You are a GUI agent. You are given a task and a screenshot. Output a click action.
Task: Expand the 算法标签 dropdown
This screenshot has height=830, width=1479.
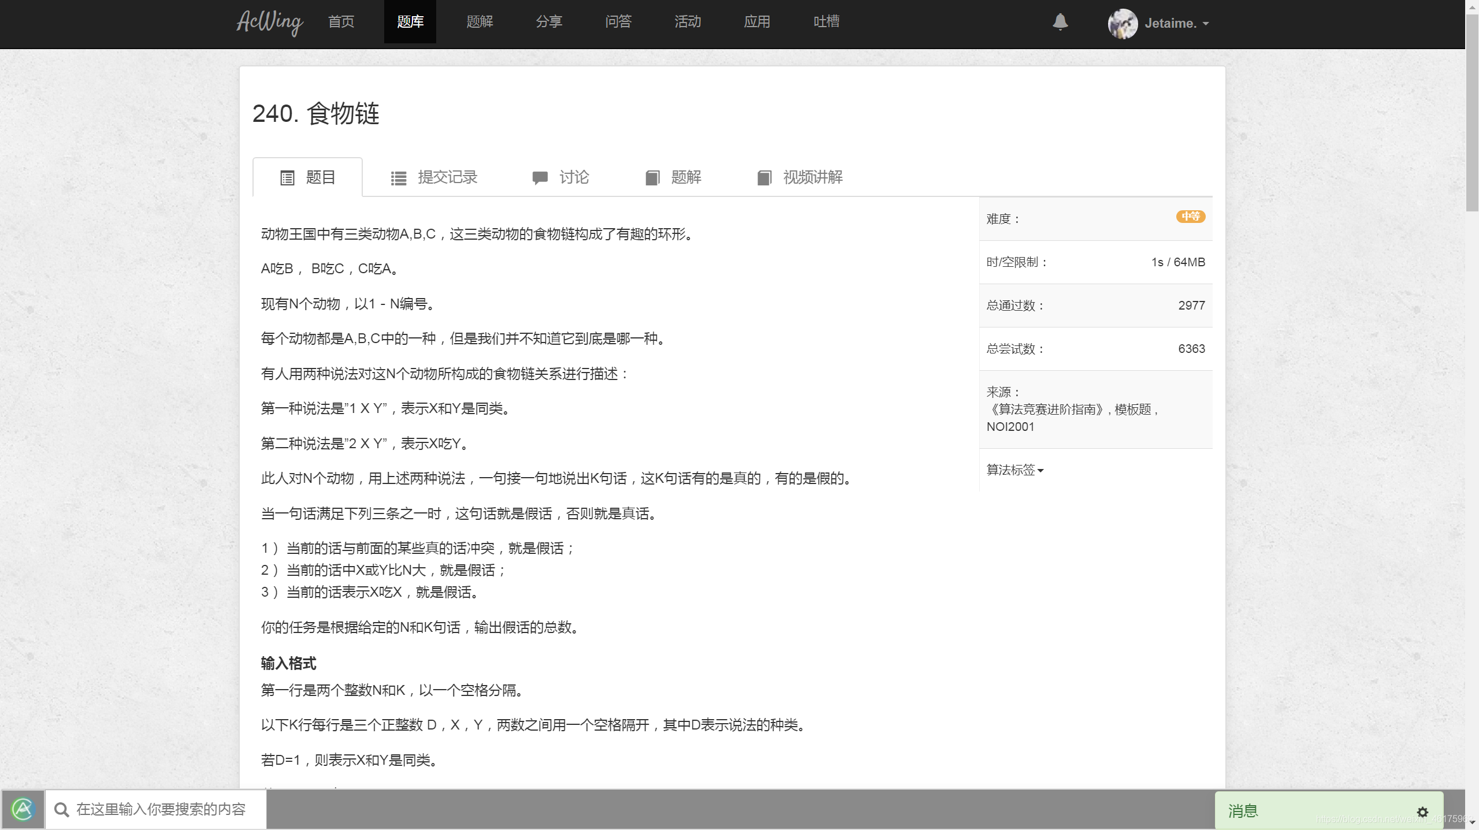1015,470
